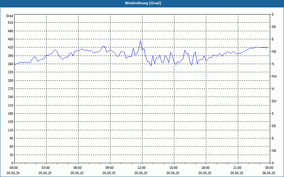Screen dimensions: 284x177
Task: Click the 360 y-axis value
Action: click(11, 64)
